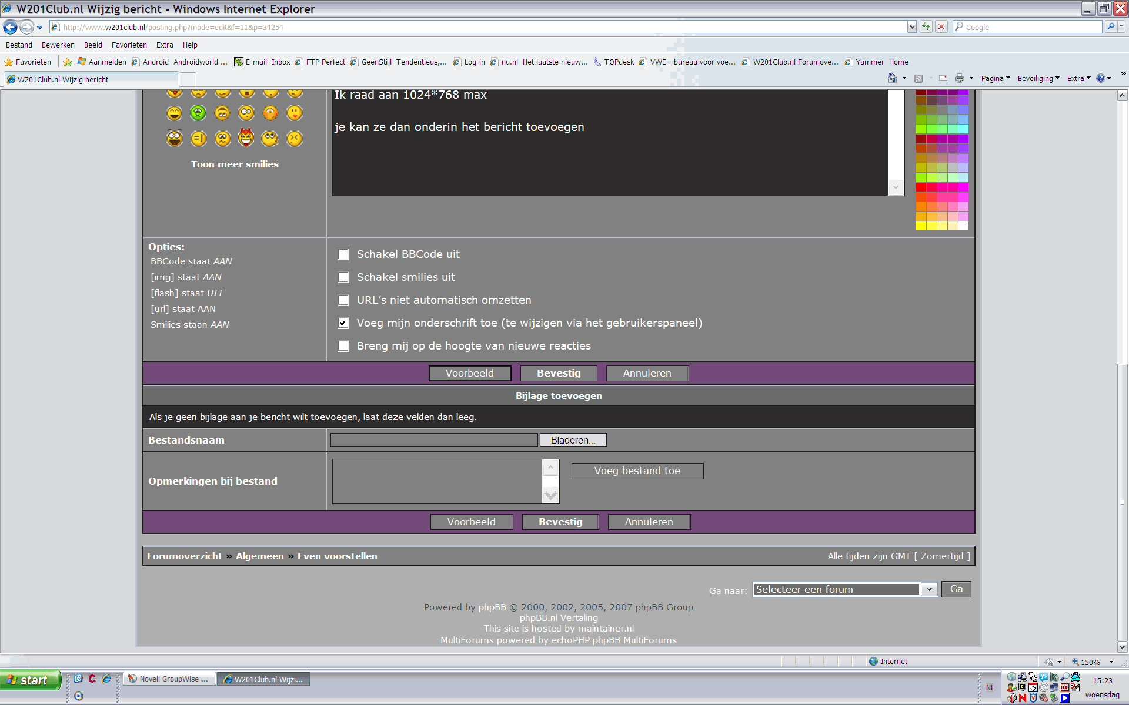Pick the pure yellow color swatch
This screenshot has height=705, width=1129.
click(921, 226)
